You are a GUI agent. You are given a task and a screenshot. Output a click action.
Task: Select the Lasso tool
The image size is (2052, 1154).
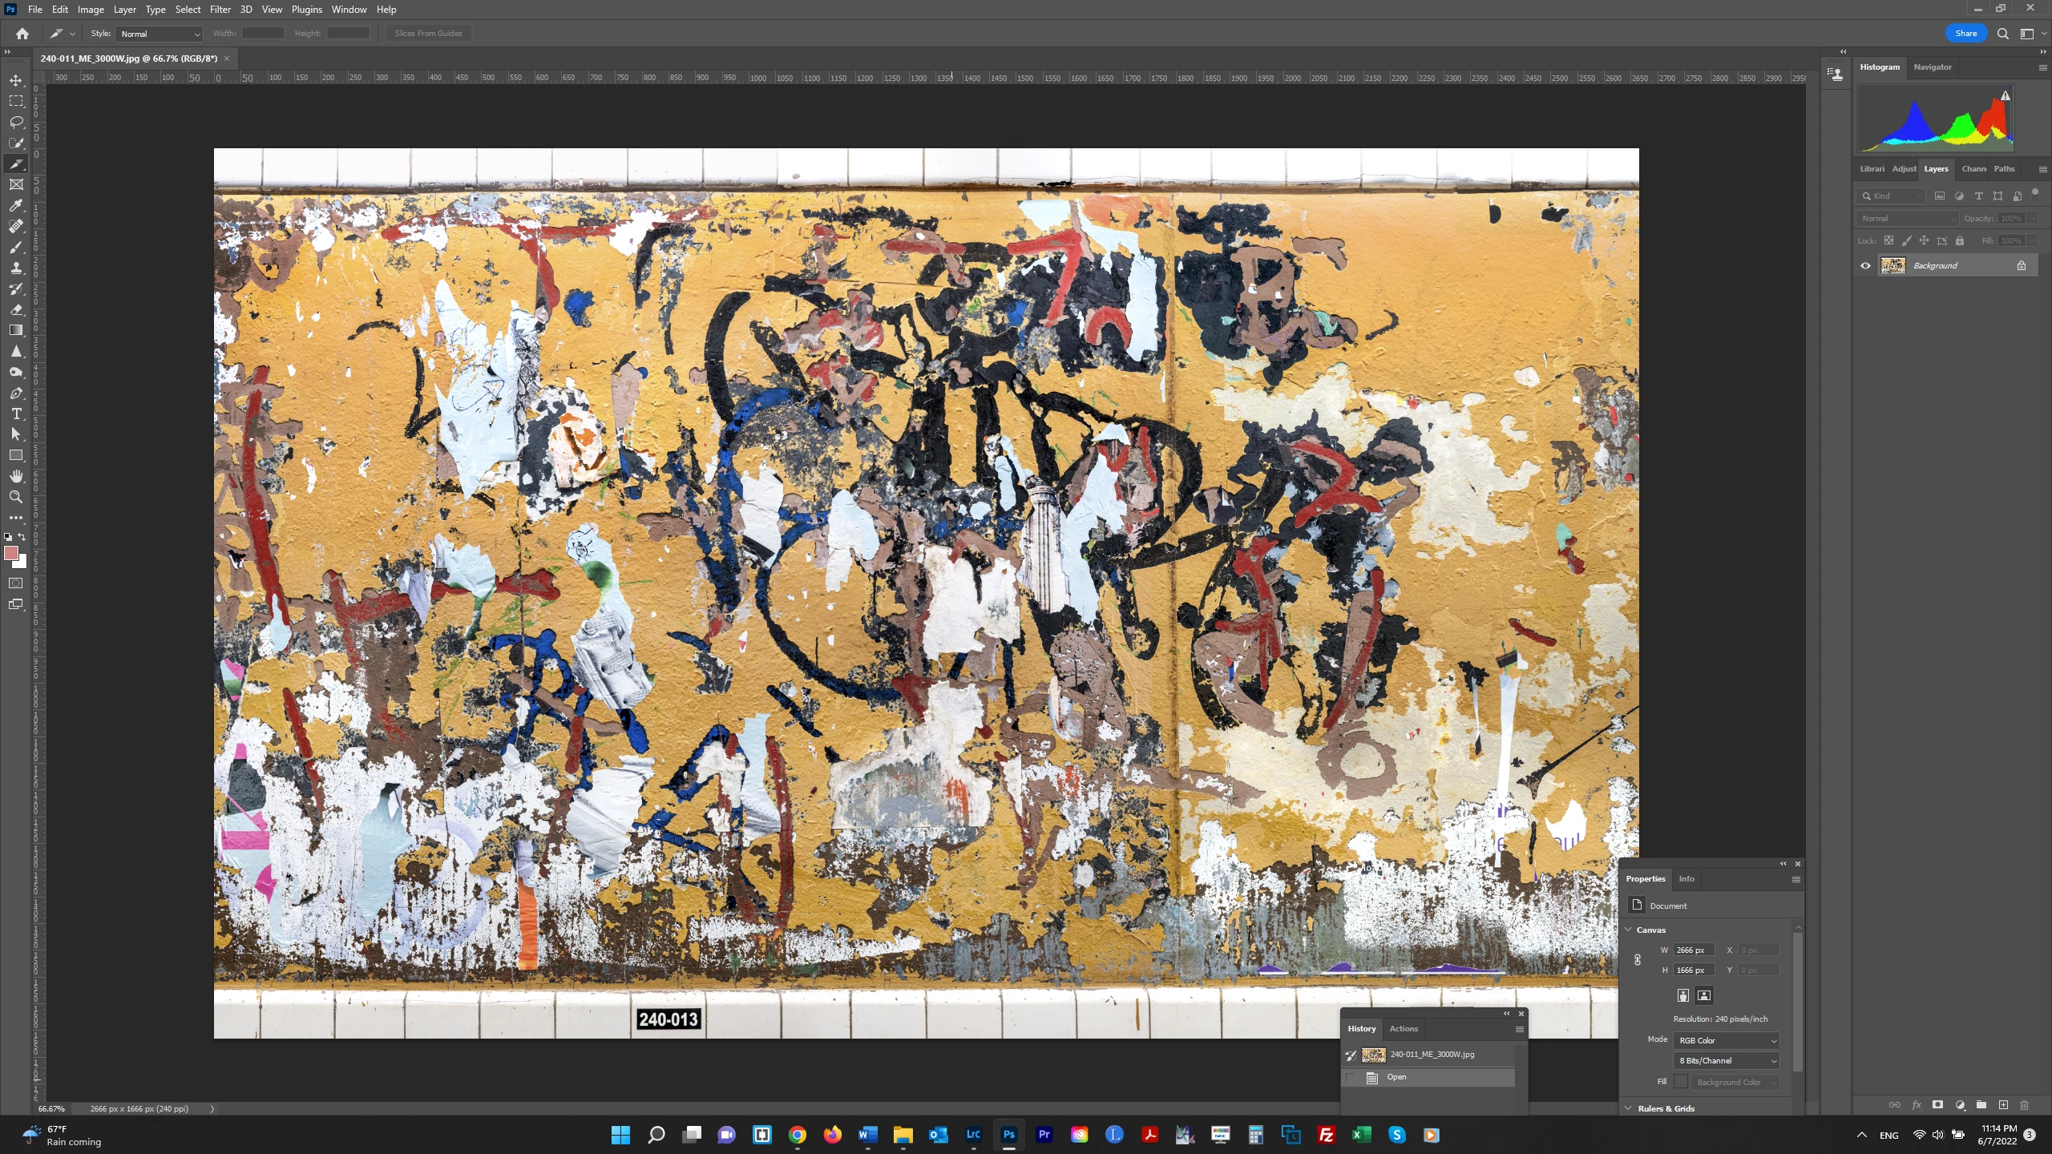point(16,122)
